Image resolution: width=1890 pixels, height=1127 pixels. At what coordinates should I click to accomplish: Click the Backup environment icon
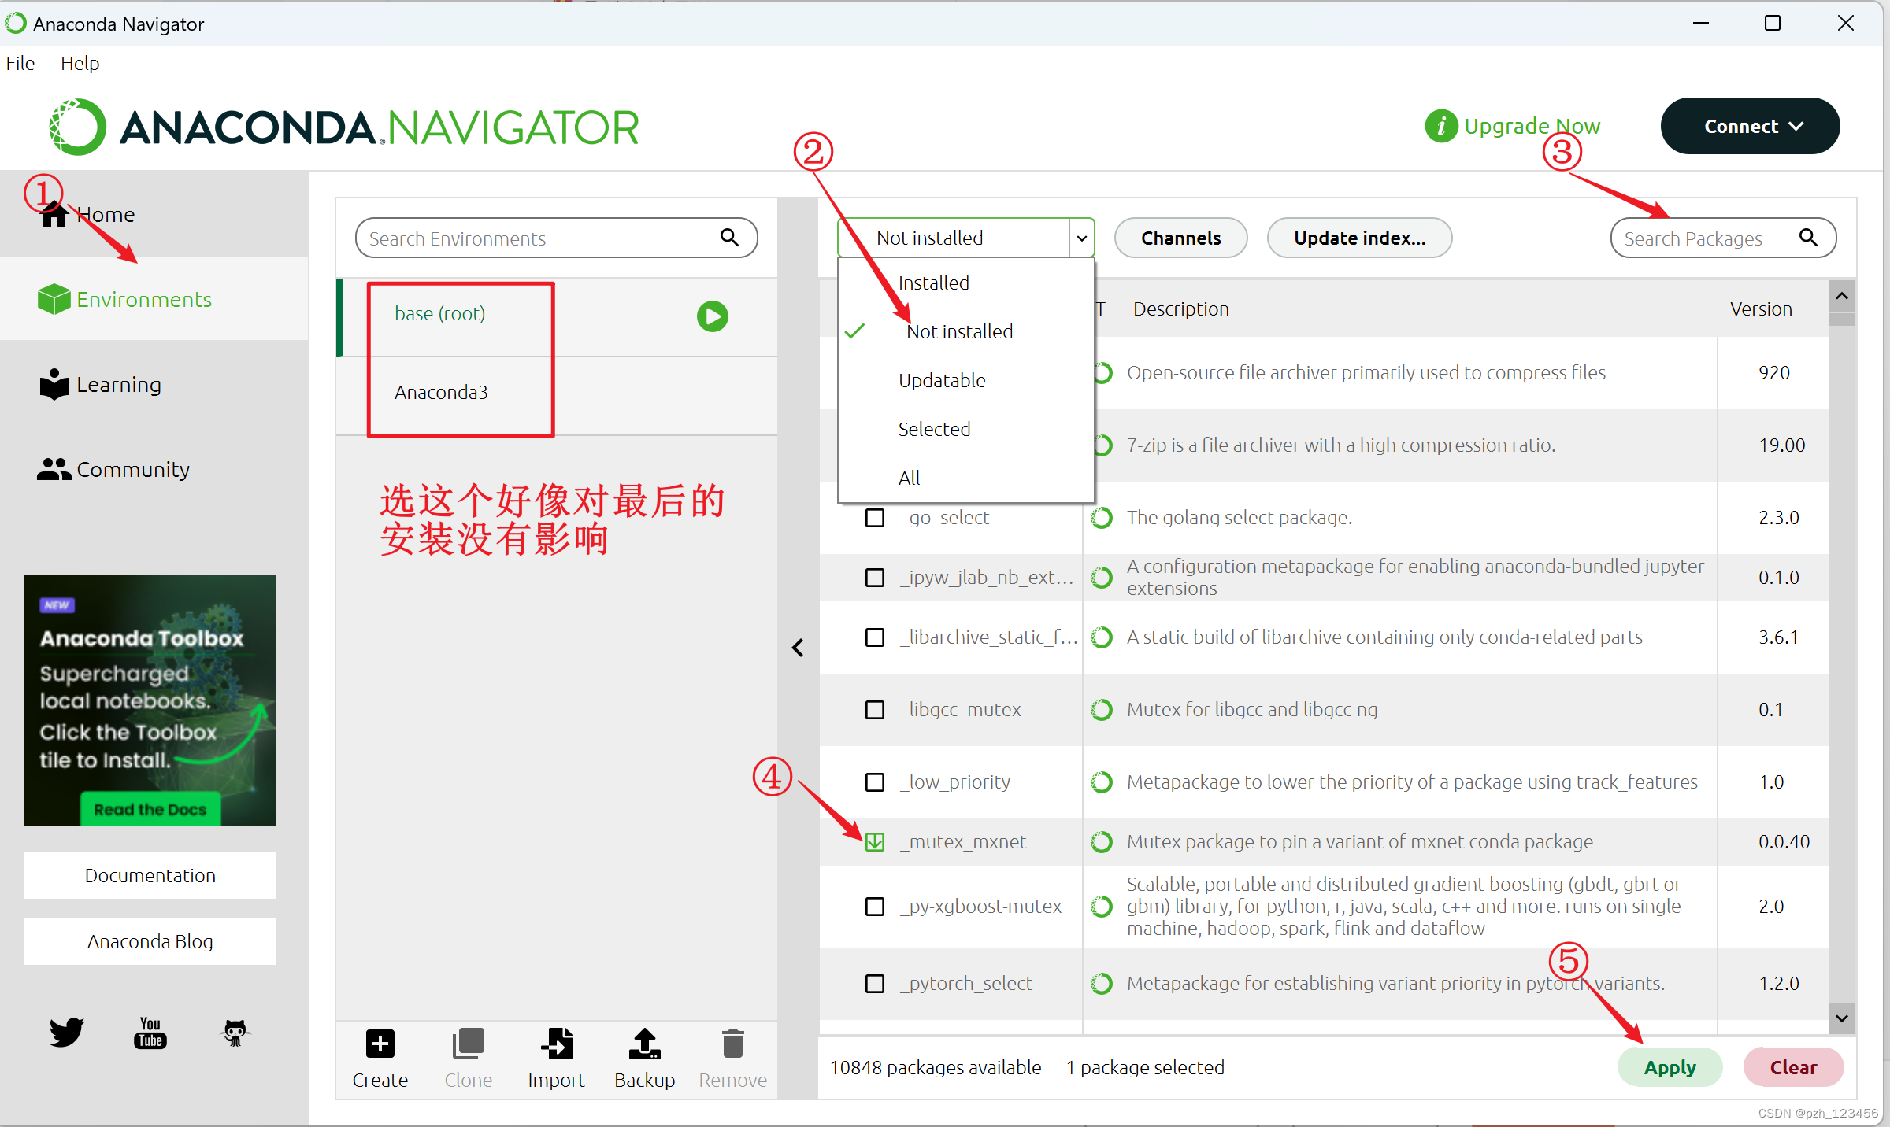pyautogui.click(x=644, y=1044)
